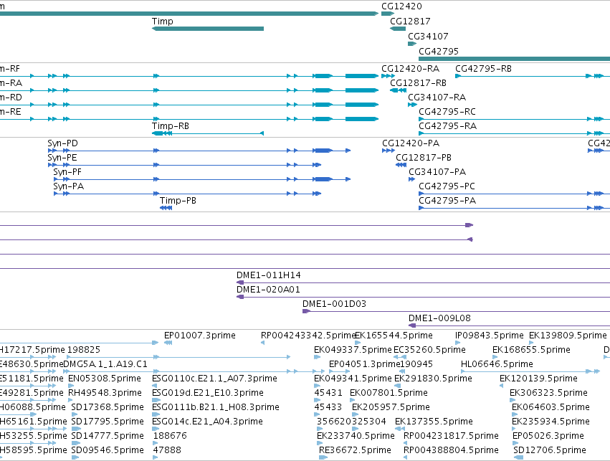Select the DME1-020A01 clone label
The width and height of the screenshot is (610, 461).
click(x=268, y=290)
